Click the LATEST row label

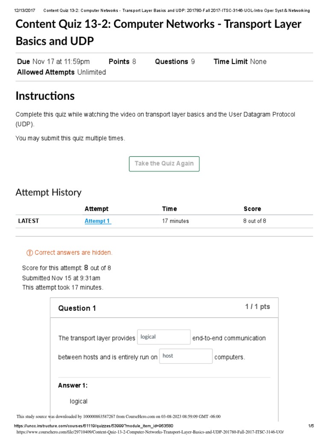29,221
